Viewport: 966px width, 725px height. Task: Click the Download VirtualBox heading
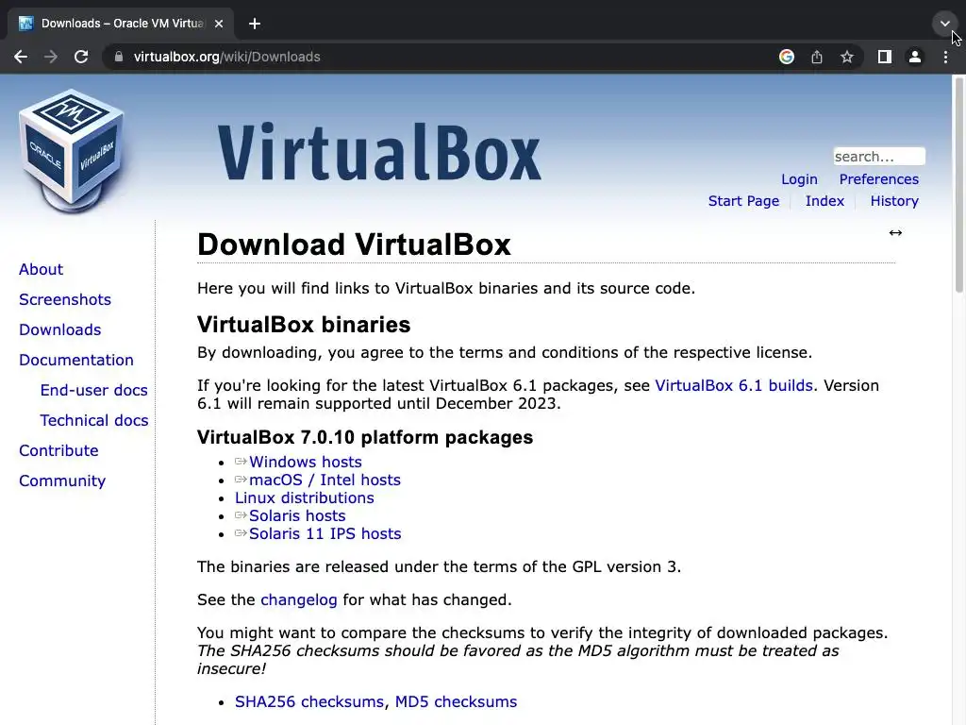[x=355, y=244]
